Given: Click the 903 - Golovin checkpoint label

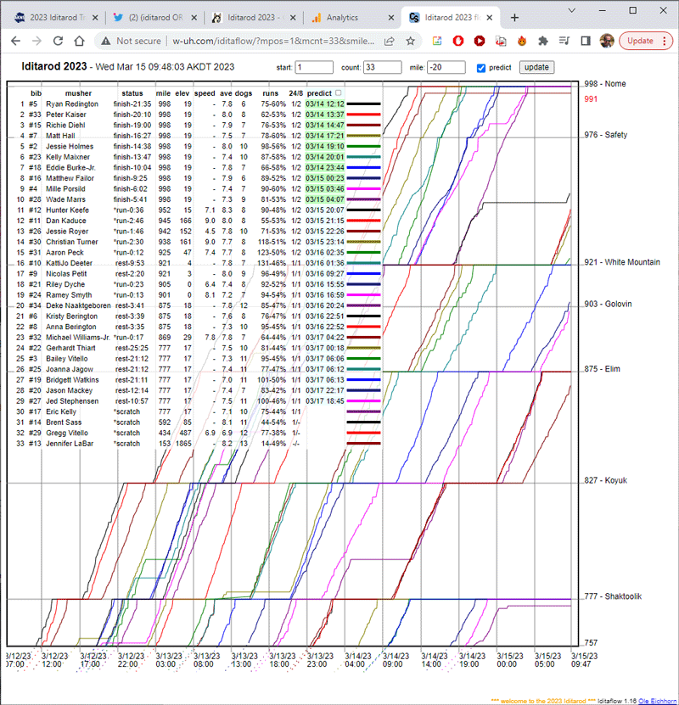Looking at the screenshot, I should click(x=608, y=305).
